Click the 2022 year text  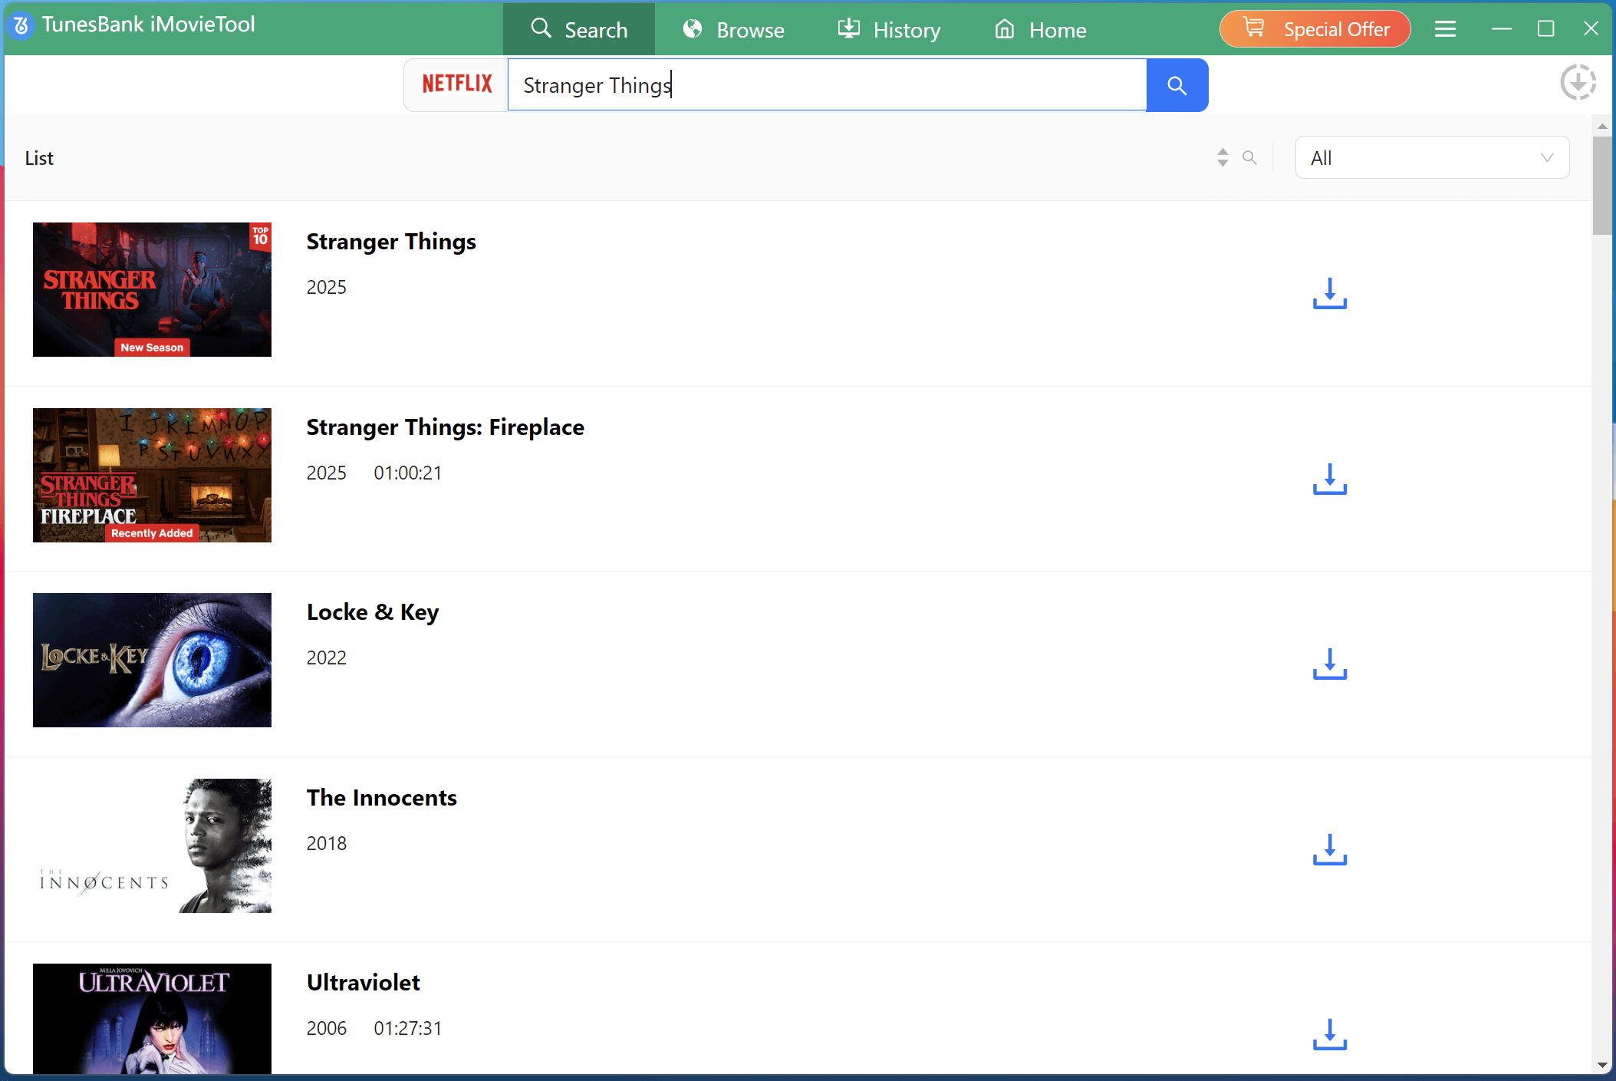pyautogui.click(x=327, y=657)
